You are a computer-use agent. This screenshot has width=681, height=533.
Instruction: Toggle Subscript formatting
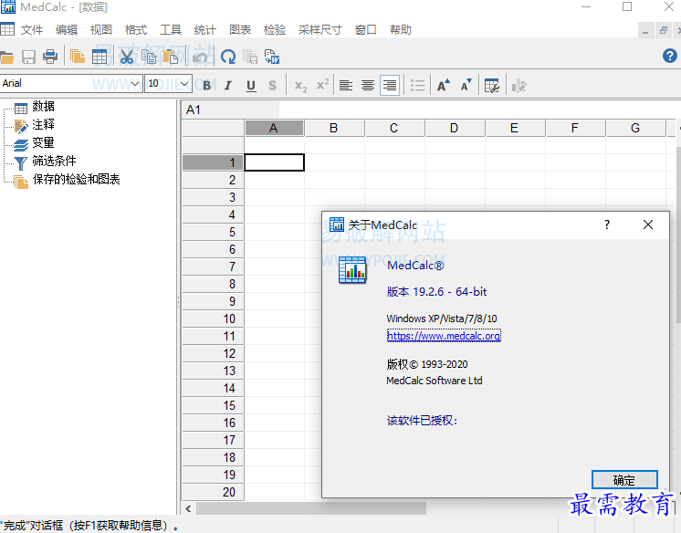[300, 86]
